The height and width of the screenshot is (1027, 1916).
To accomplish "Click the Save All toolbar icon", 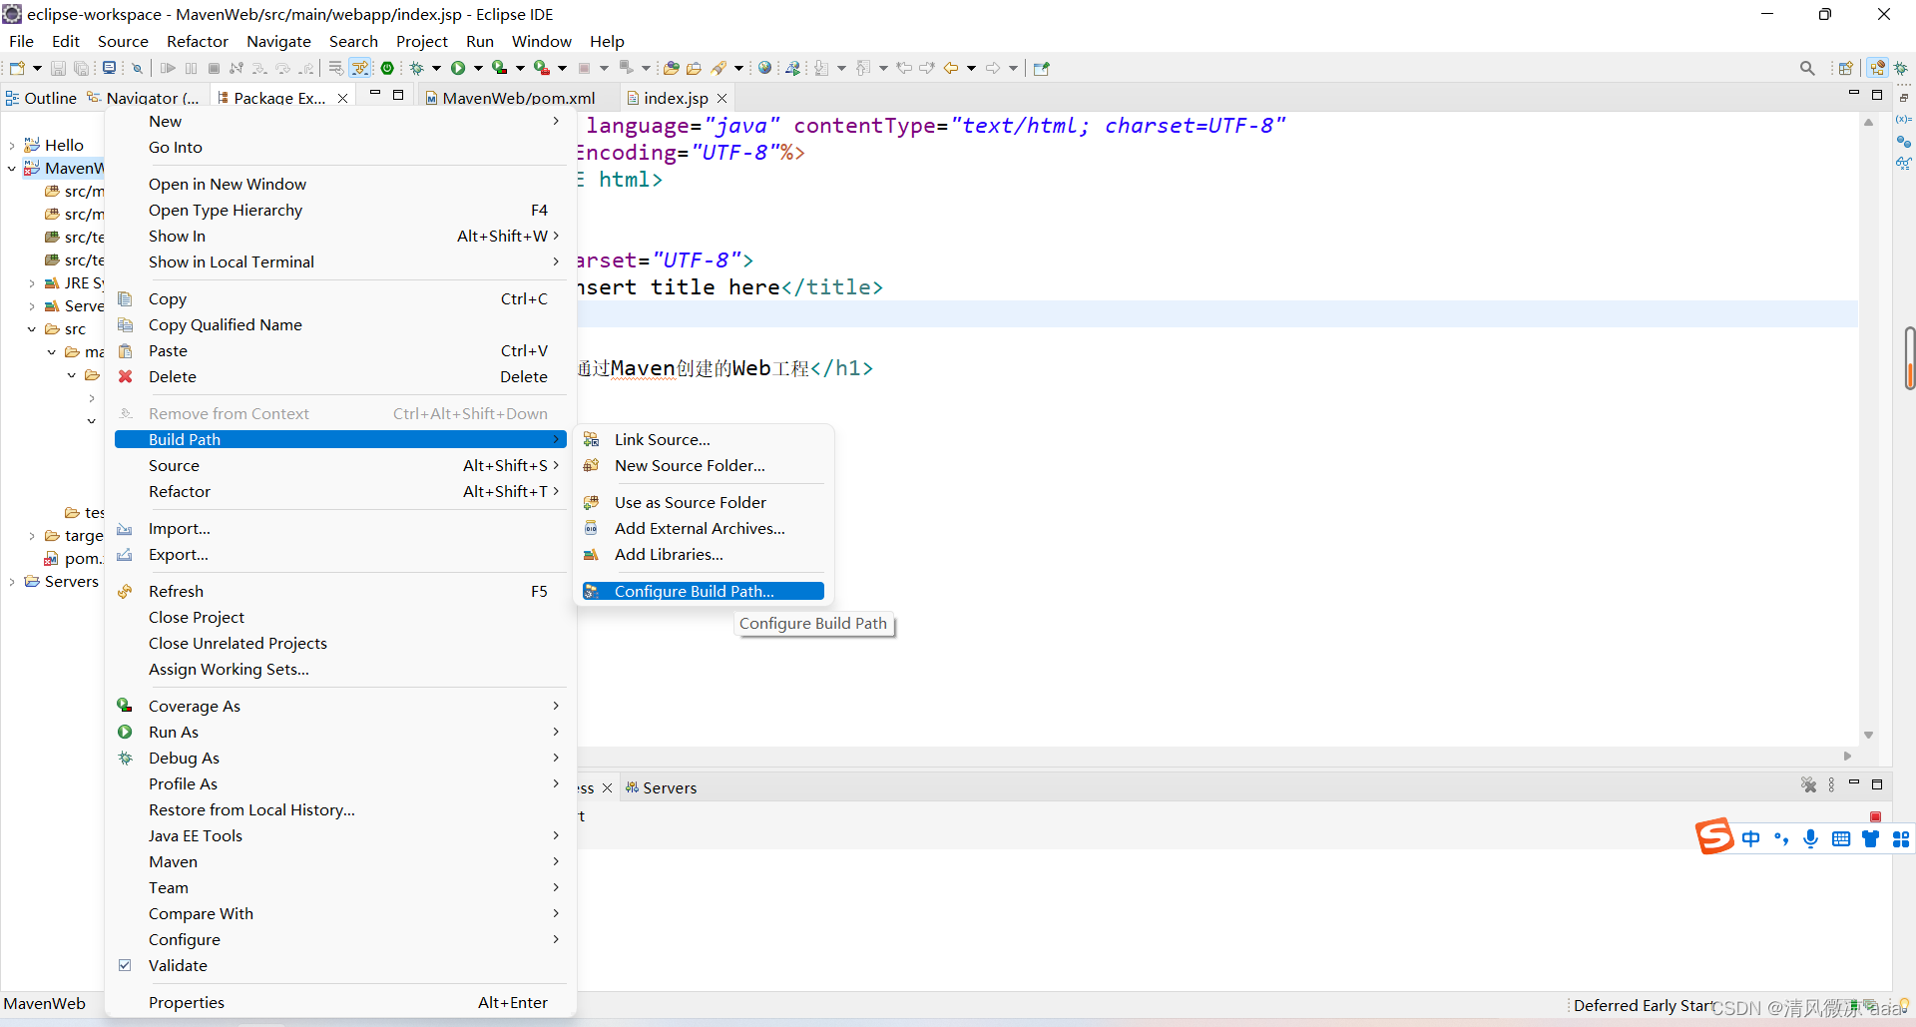I will (82, 68).
